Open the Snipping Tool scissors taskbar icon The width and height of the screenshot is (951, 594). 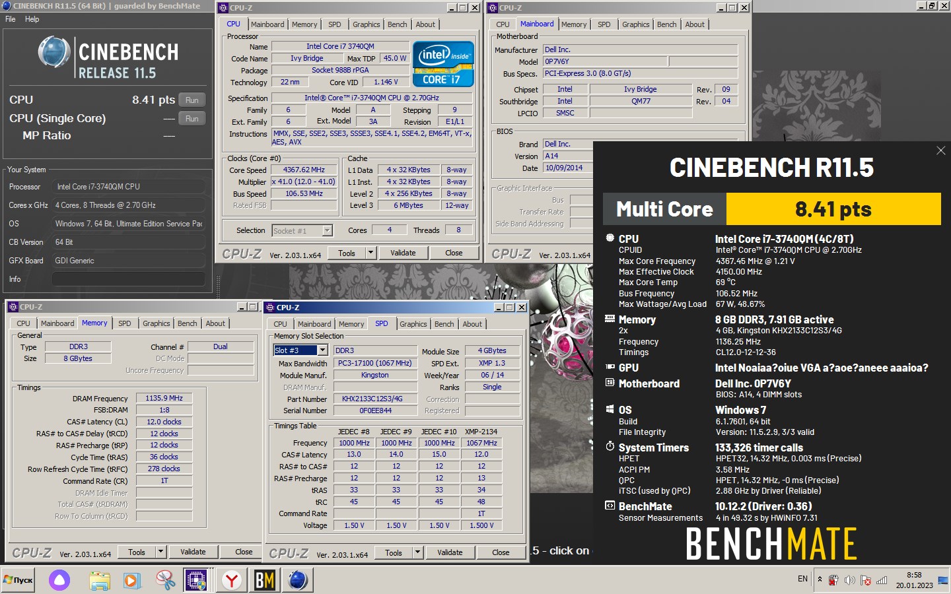click(165, 580)
